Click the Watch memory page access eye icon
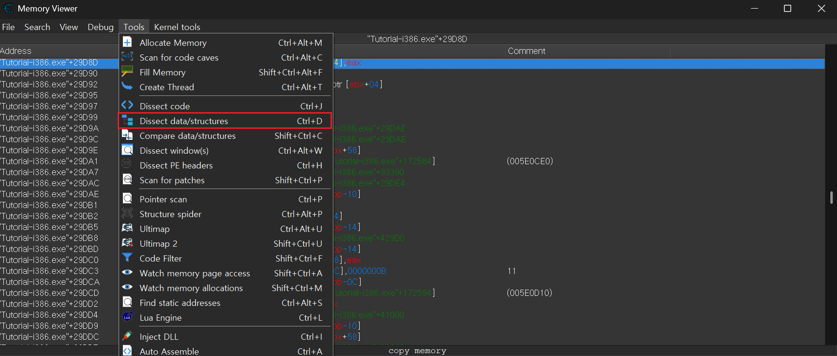 pos(127,272)
